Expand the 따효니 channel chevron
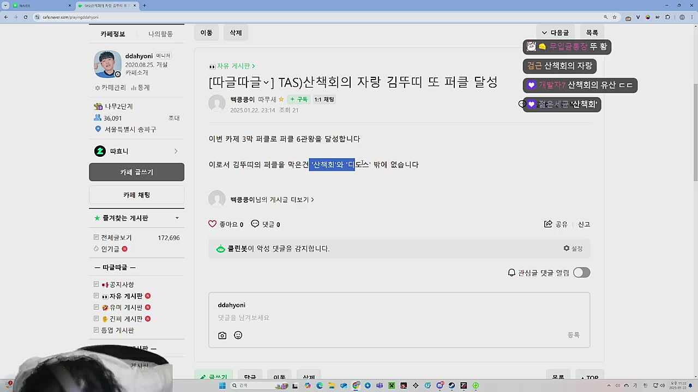698x392 pixels. 176,151
